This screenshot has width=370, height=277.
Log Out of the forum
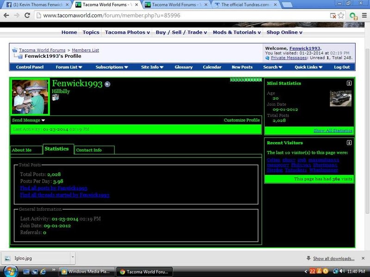(x=342, y=67)
